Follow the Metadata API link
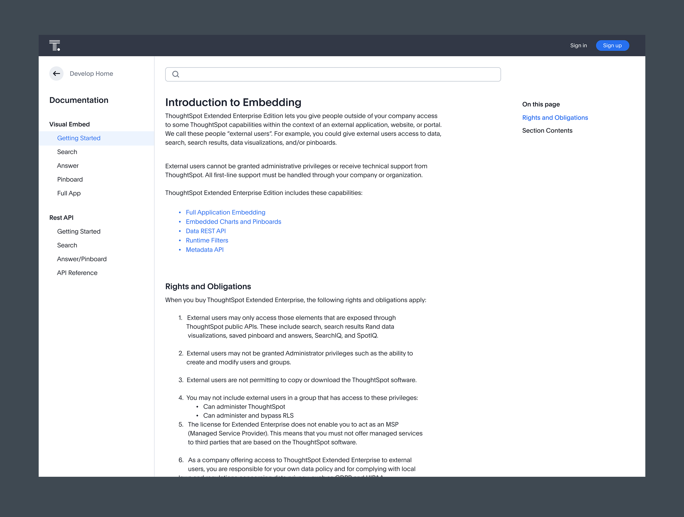Screen dimensions: 684x517 pyautogui.click(x=205, y=250)
